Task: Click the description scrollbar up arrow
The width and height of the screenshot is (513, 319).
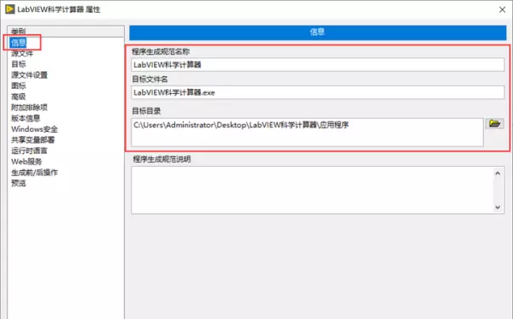Action: pos(498,173)
